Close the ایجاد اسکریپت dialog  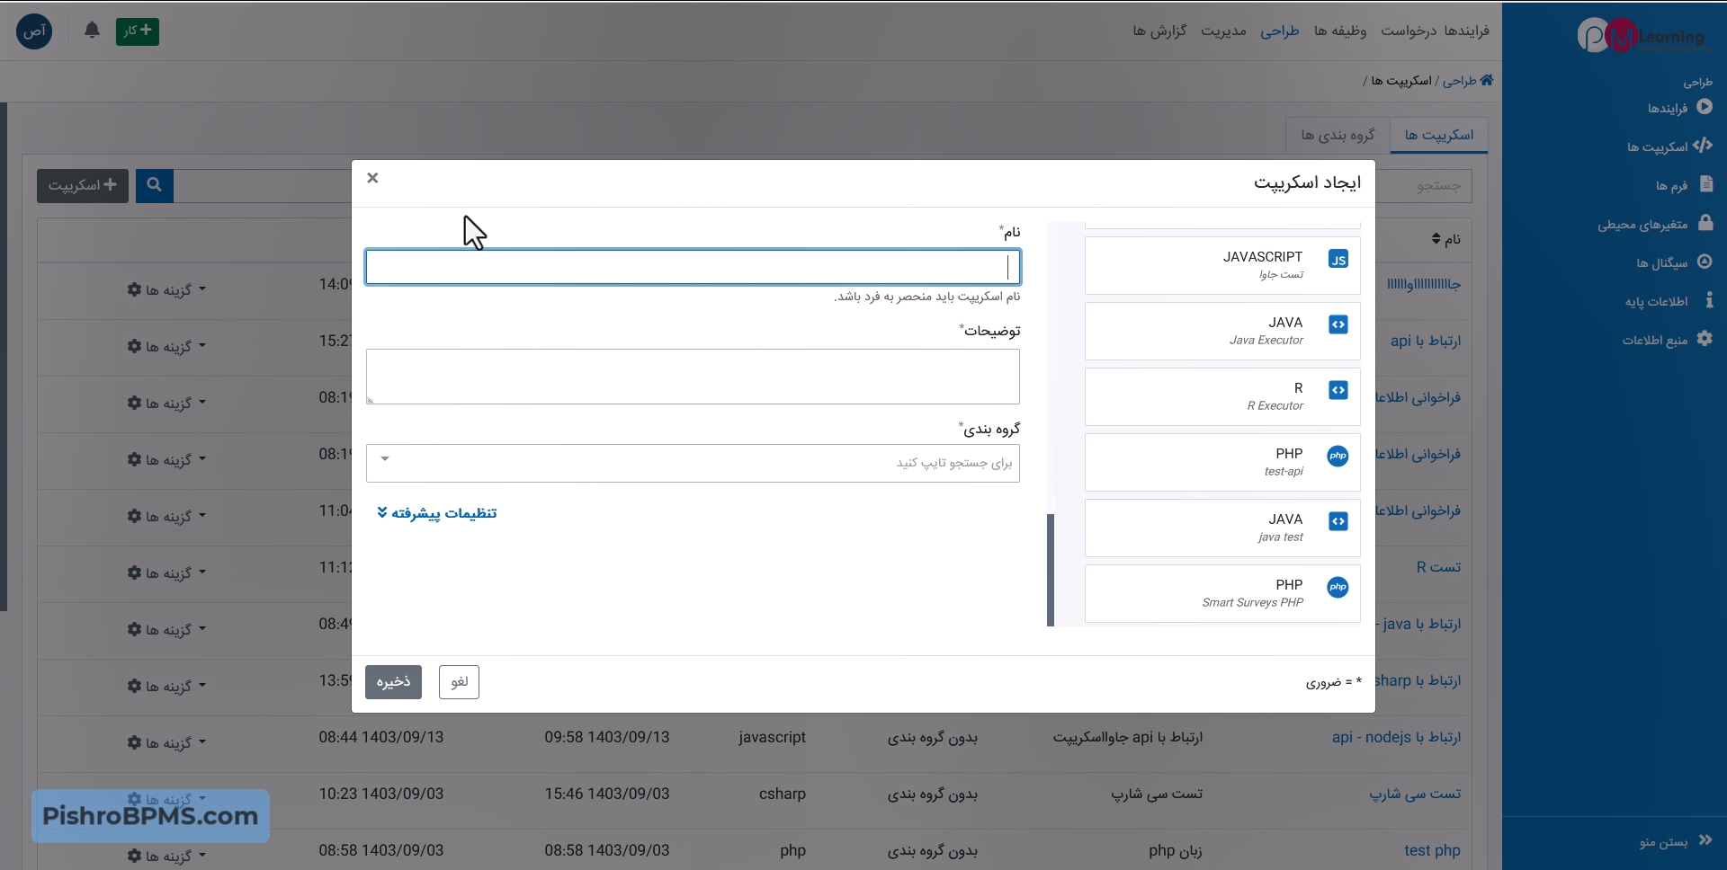point(372,178)
